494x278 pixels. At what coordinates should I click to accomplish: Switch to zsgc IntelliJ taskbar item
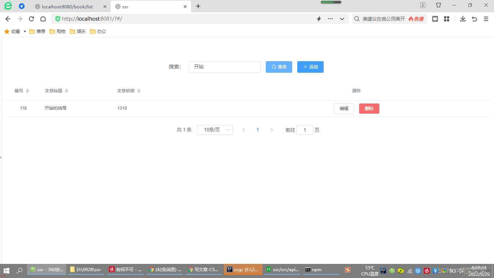tap(243, 270)
